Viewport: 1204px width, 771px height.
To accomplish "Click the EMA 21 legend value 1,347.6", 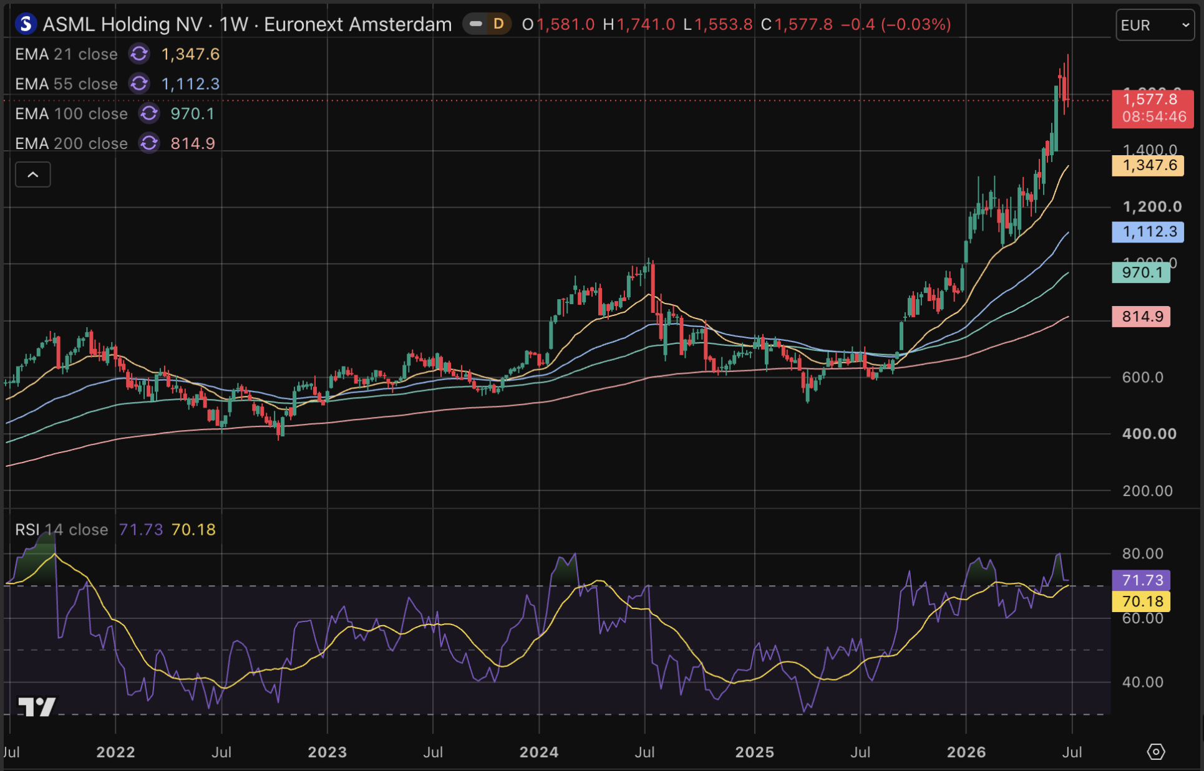I will (190, 54).
